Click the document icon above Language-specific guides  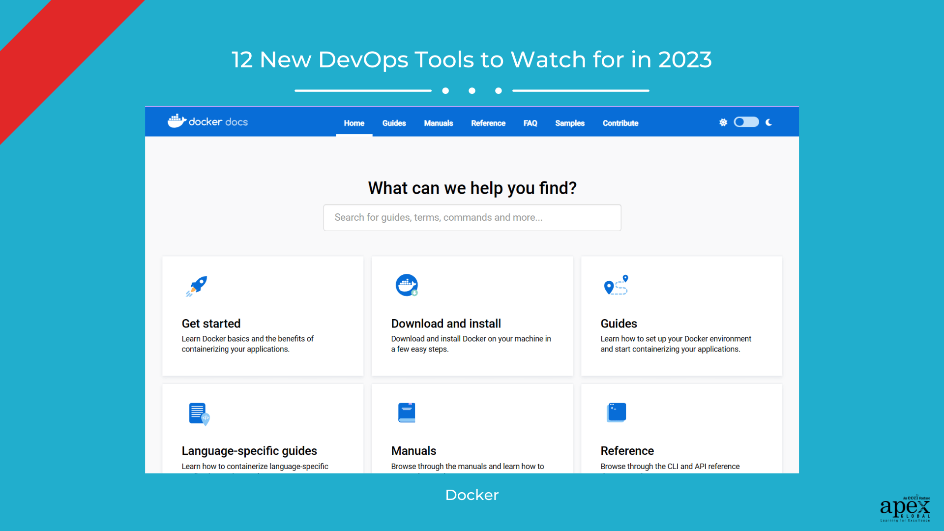197,413
